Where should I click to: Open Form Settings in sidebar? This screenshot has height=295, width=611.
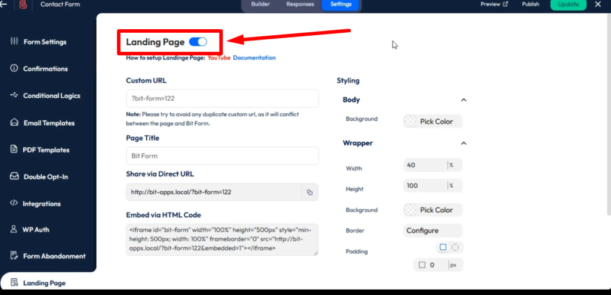point(45,42)
